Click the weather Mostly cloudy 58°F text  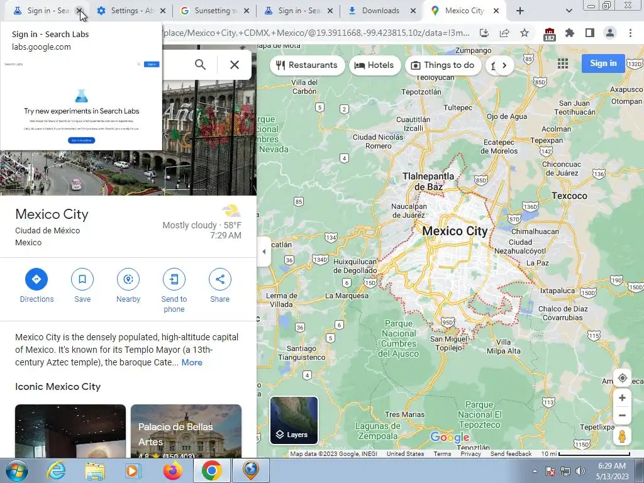click(202, 225)
